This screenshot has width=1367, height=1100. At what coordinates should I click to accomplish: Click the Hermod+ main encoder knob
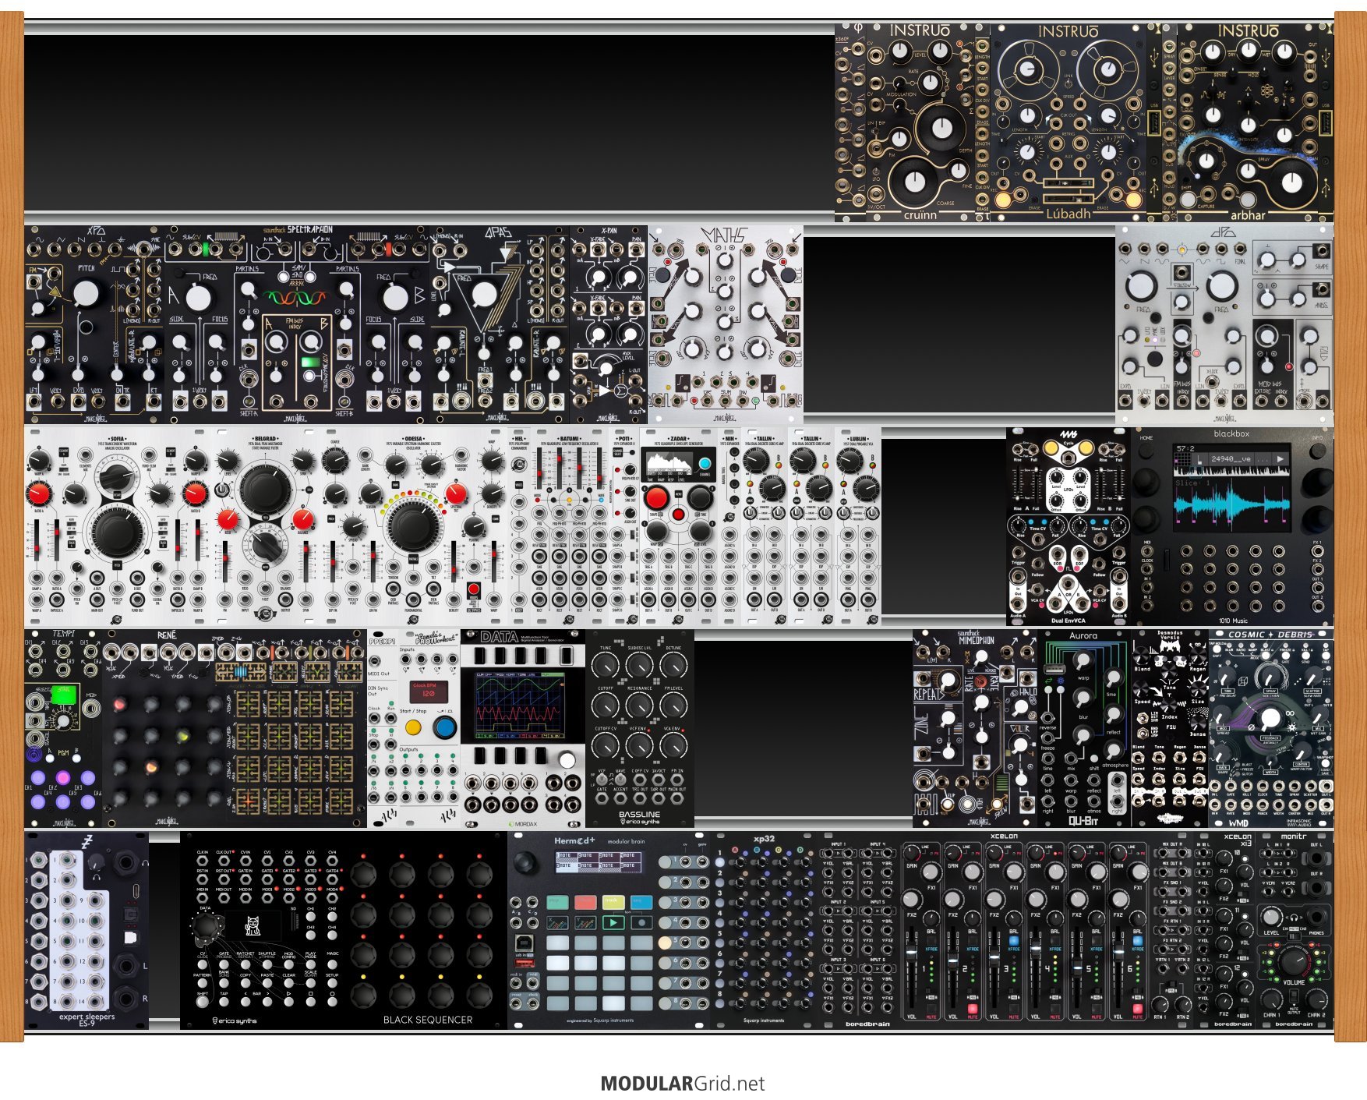pyautogui.click(x=526, y=861)
